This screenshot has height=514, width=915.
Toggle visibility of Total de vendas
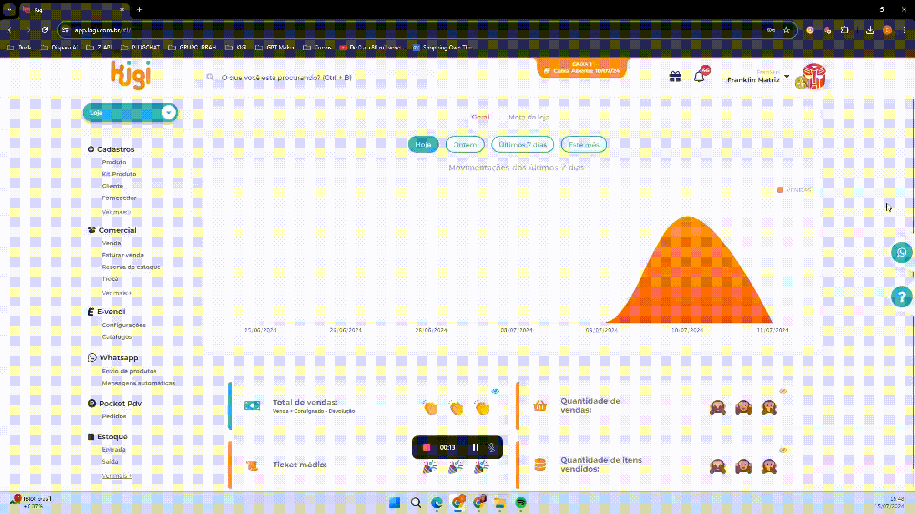point(495,391)
